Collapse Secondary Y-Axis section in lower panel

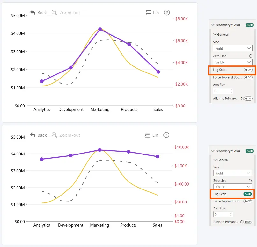coord(213,151)
